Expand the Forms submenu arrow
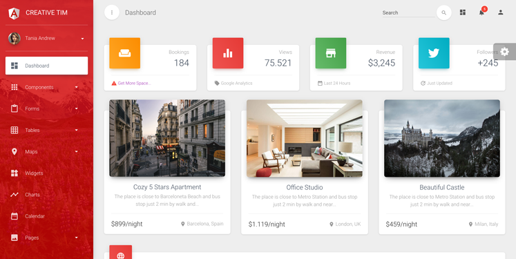The image size is (516, 259). point(77,108)
